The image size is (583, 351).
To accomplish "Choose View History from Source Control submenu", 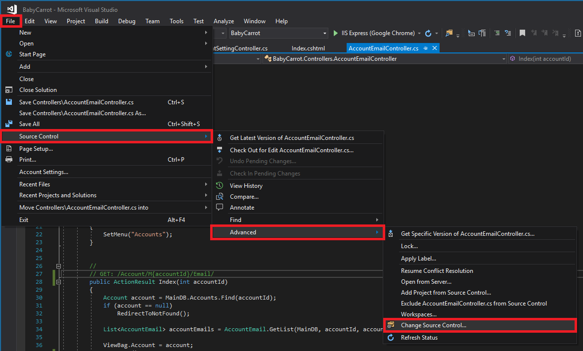I will [x=246, y=186].
